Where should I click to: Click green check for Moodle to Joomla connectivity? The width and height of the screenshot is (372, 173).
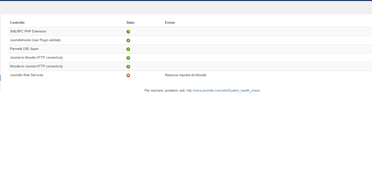128,67
